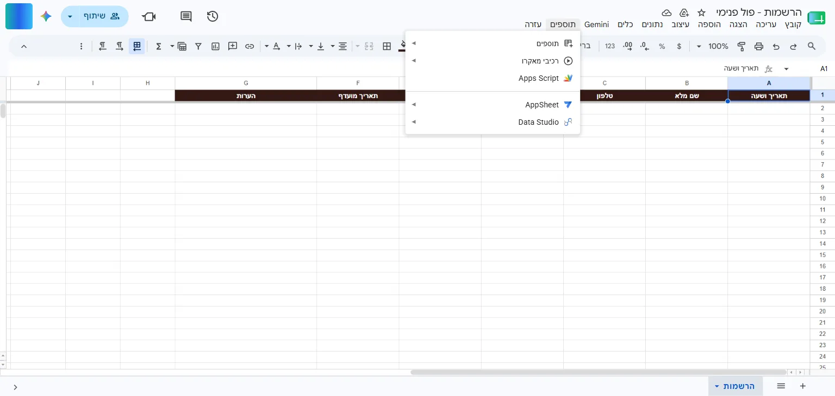Format as currency with $ button
This screenshot has height=396, width=835.
coord(679,46)
